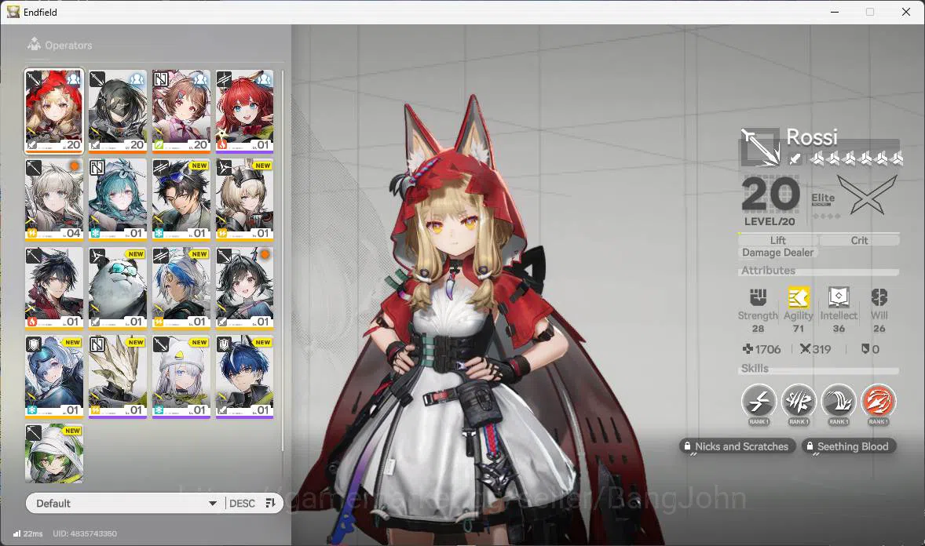This screenshot has width=925, height=546.
Task: Select the panda with teal goggles card
Action: tap(118, 288)
